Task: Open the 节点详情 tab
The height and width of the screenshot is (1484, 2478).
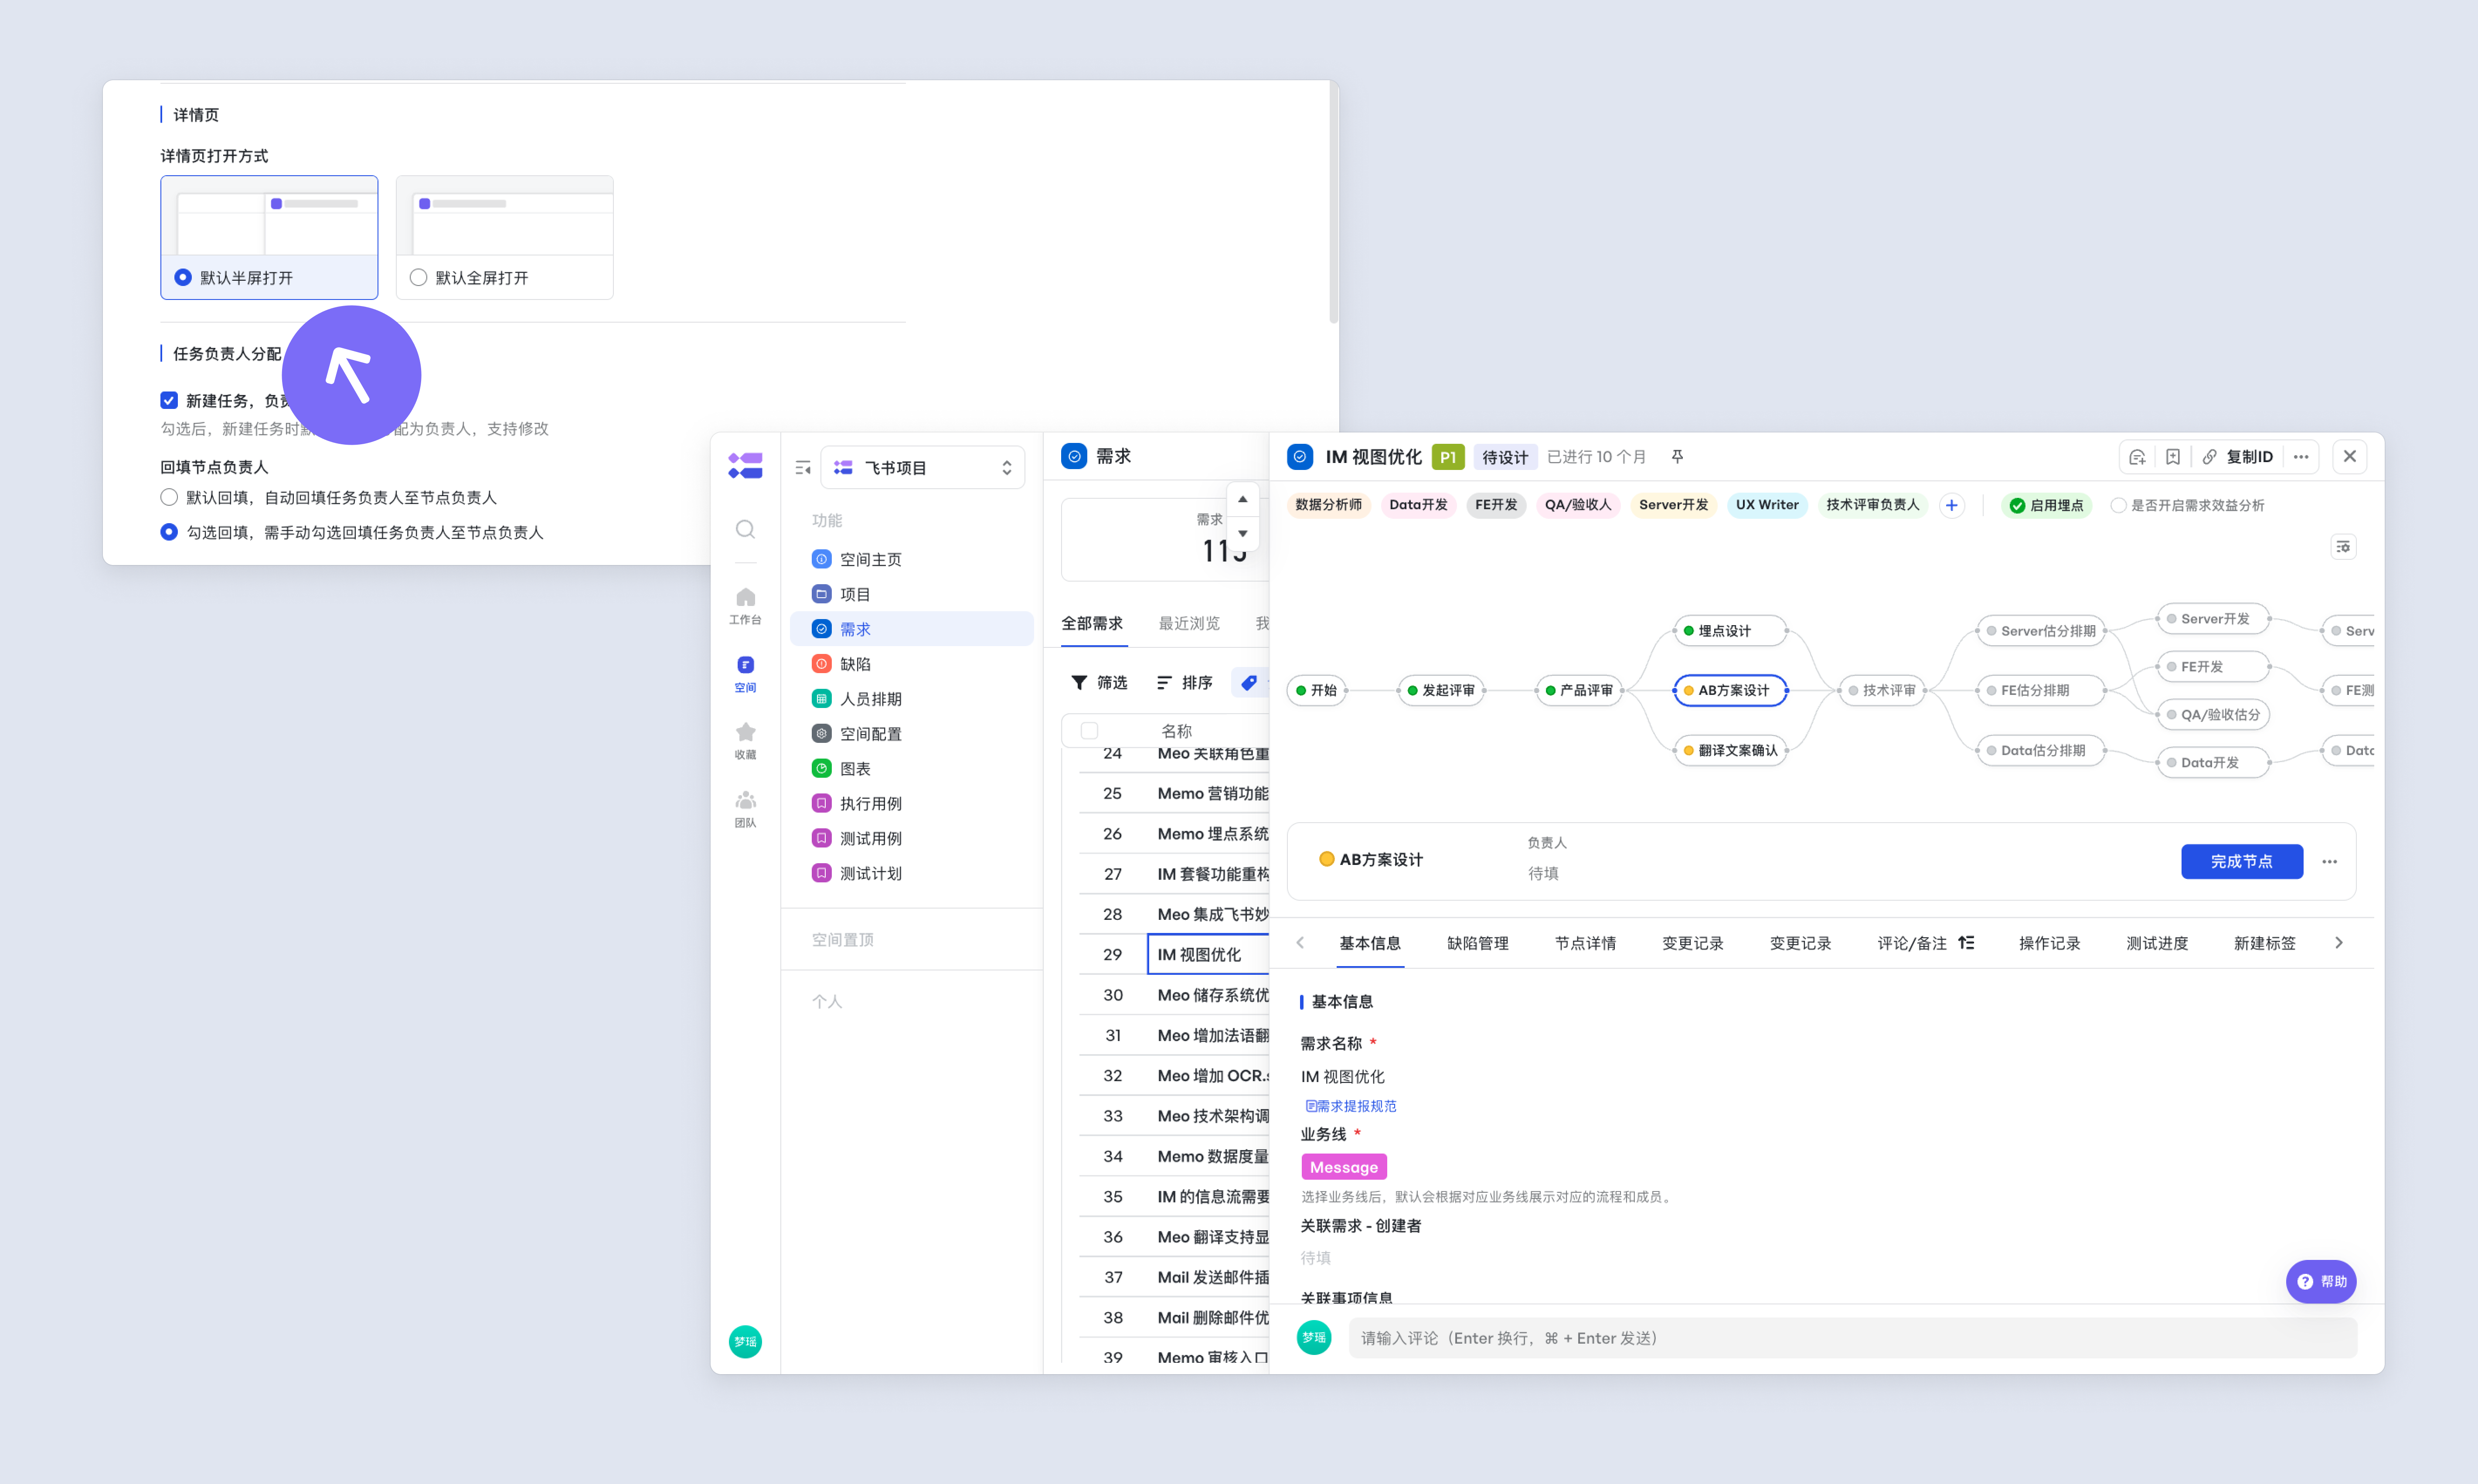Action: click(x=1585, y=942)
